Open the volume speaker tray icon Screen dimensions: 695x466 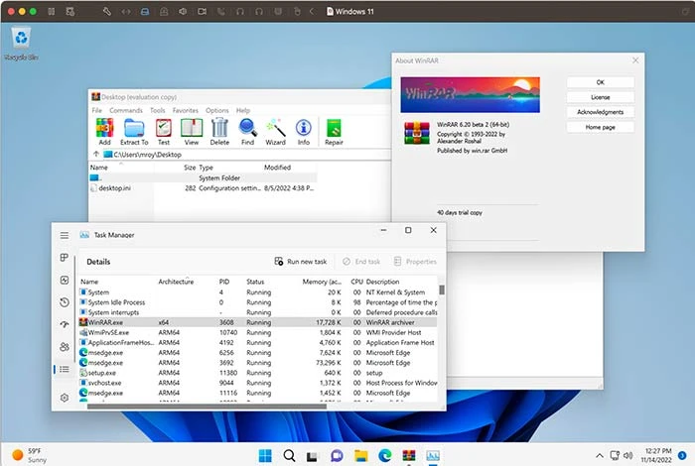click(x=628, y=455)
